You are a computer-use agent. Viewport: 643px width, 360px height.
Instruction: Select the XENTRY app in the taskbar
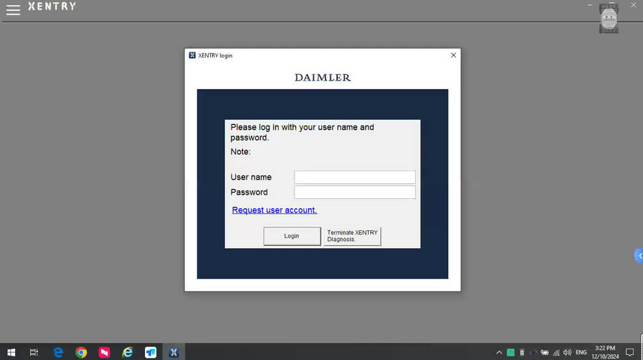174,352
